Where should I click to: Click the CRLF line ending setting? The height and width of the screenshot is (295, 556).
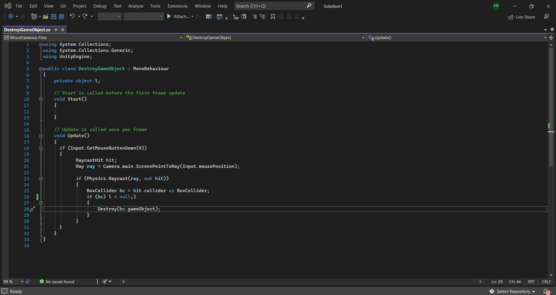546,282
